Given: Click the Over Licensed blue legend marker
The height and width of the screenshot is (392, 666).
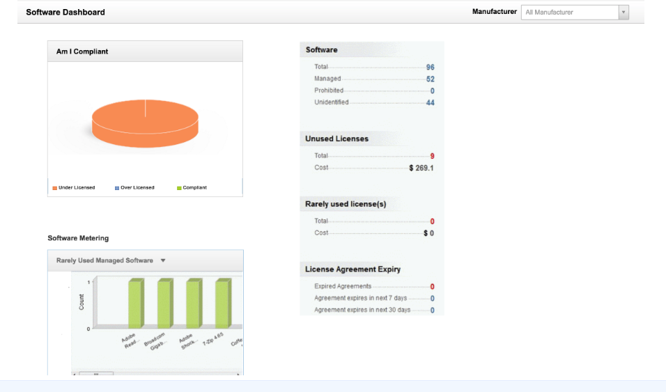Looking at the screenshot, I should [117, 188].
